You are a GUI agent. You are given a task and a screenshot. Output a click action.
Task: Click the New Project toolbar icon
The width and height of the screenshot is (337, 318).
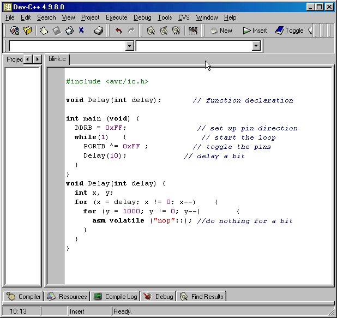click(15, 31)
